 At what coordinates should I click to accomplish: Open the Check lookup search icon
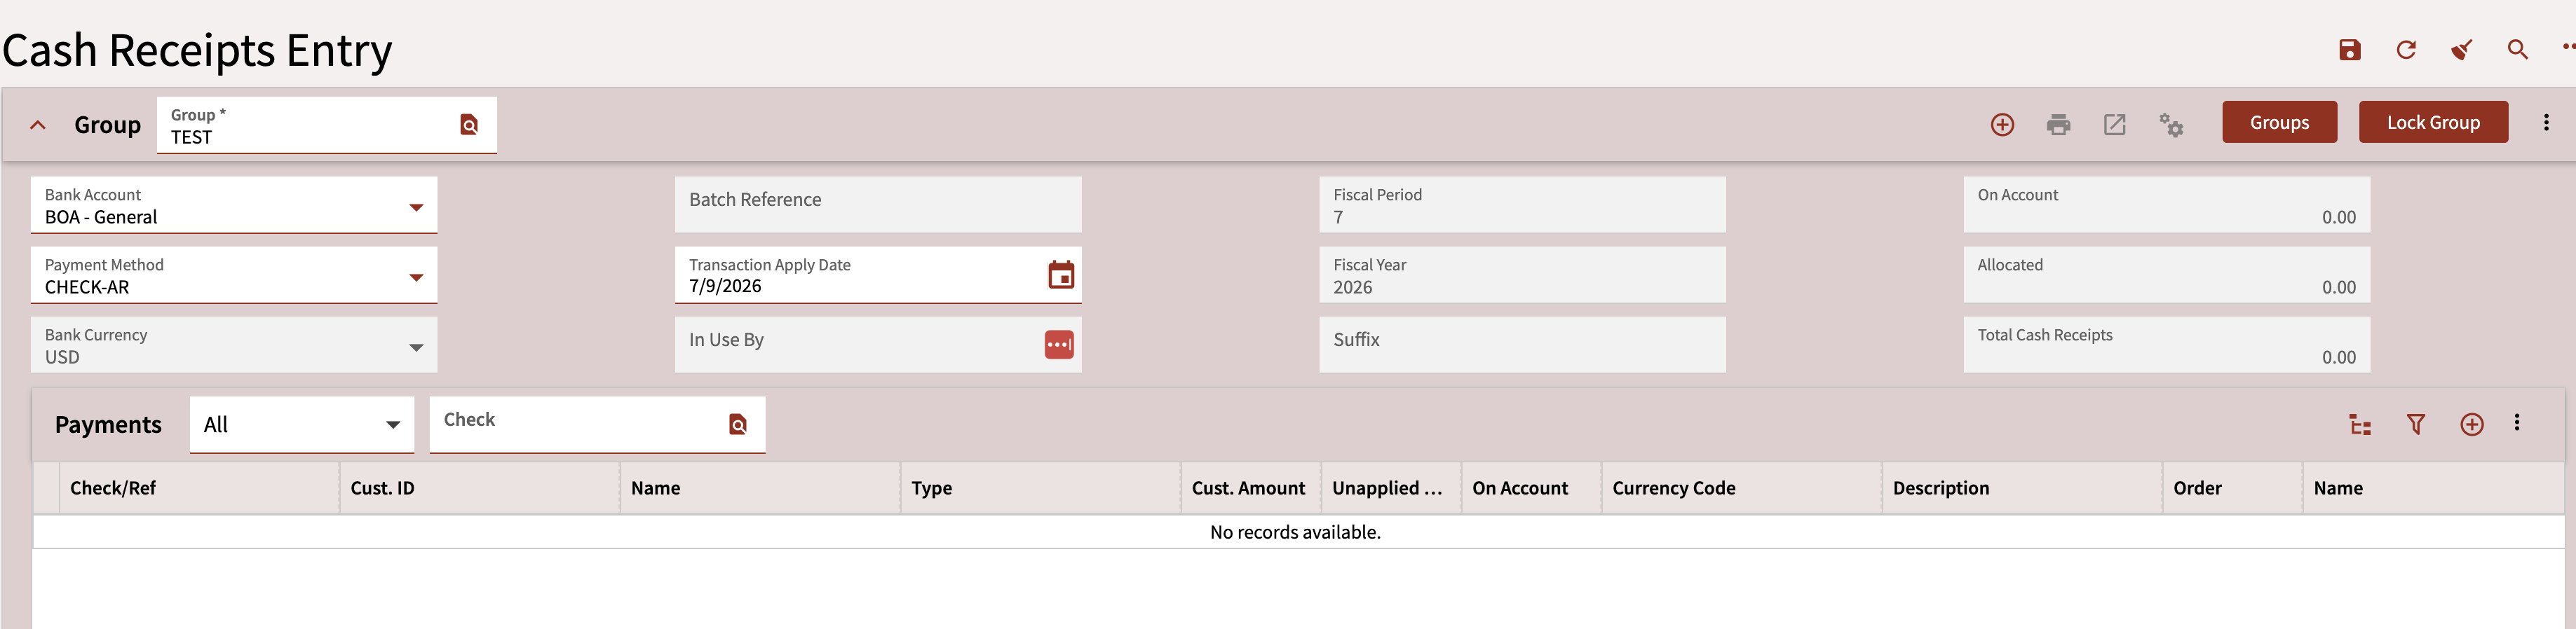(x=738, y=424)
